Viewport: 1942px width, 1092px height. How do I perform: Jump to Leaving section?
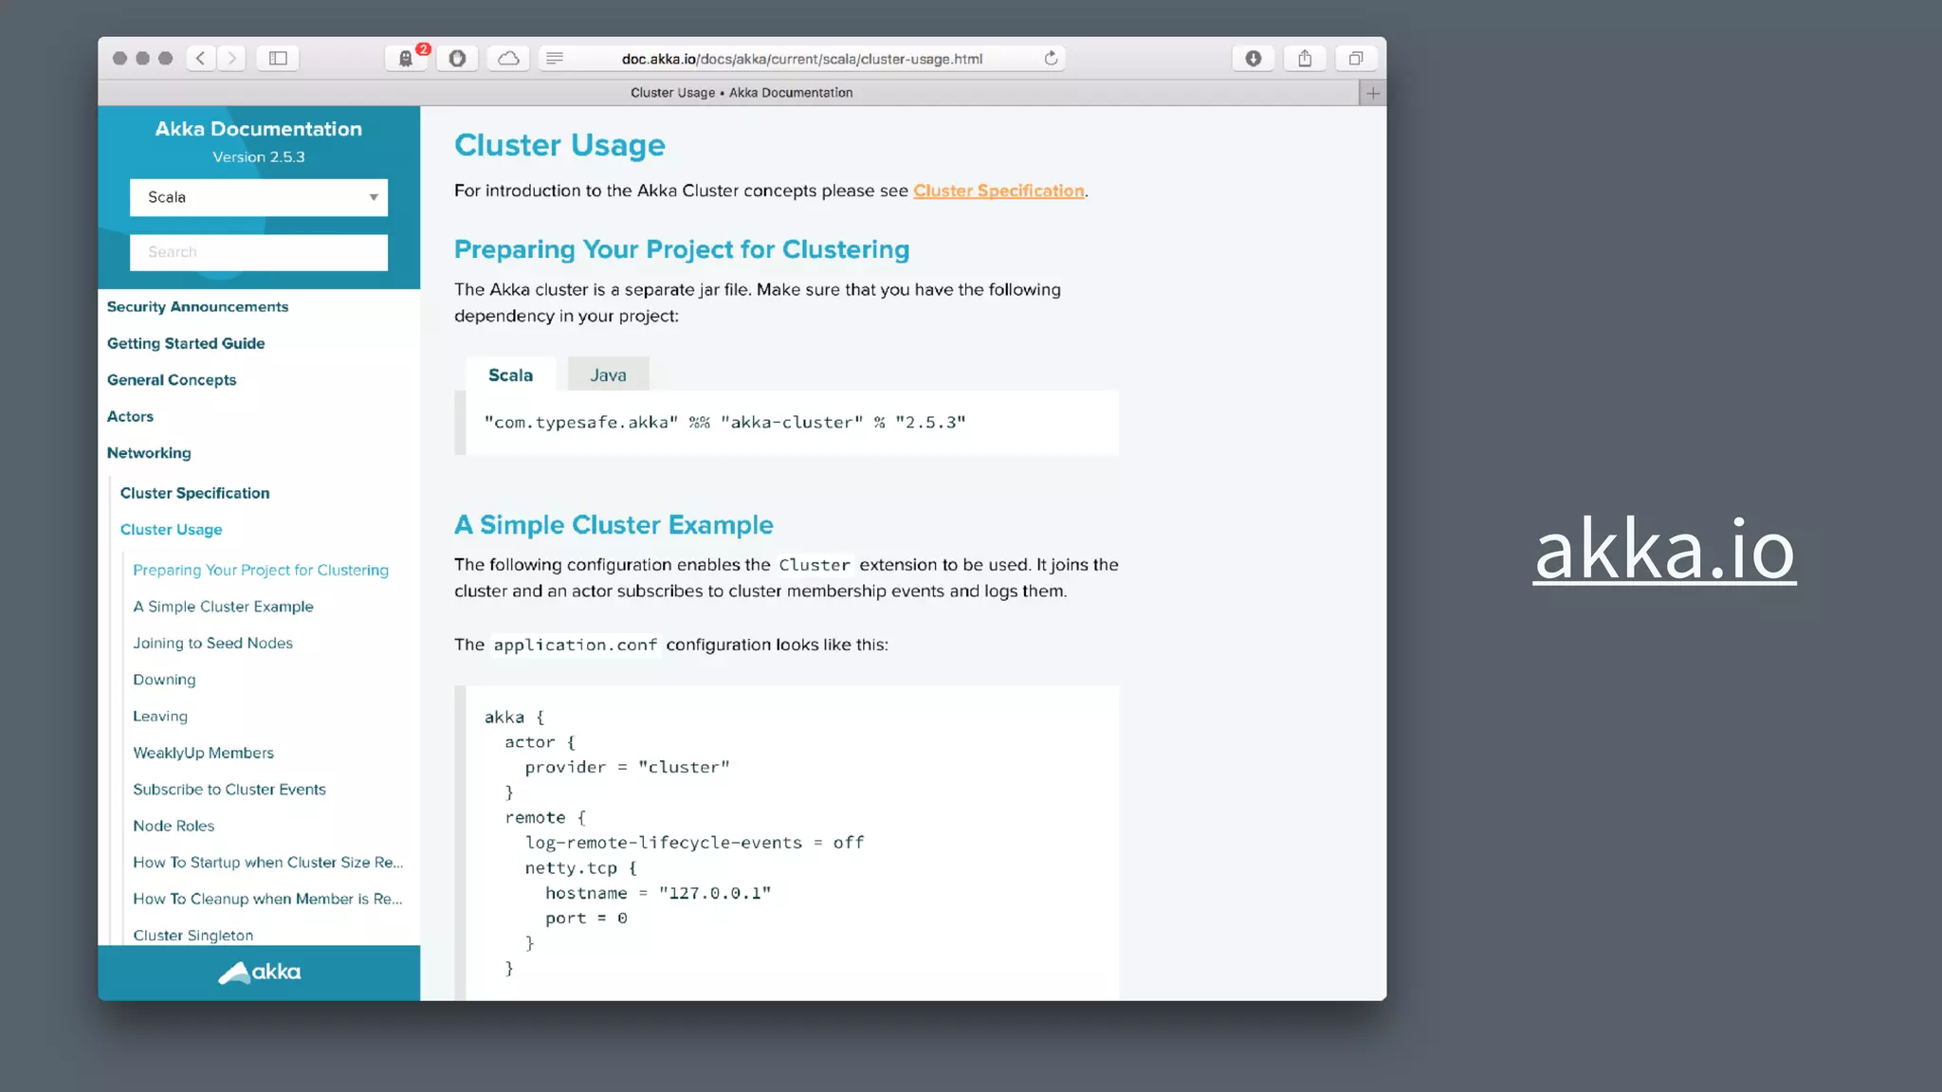click(160, 717)
